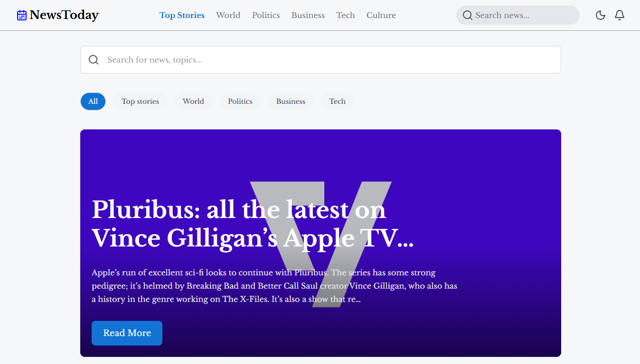Open notifications bell icon
The height and width of the screenshot is (364, 640).
click(x=619, y=15)
